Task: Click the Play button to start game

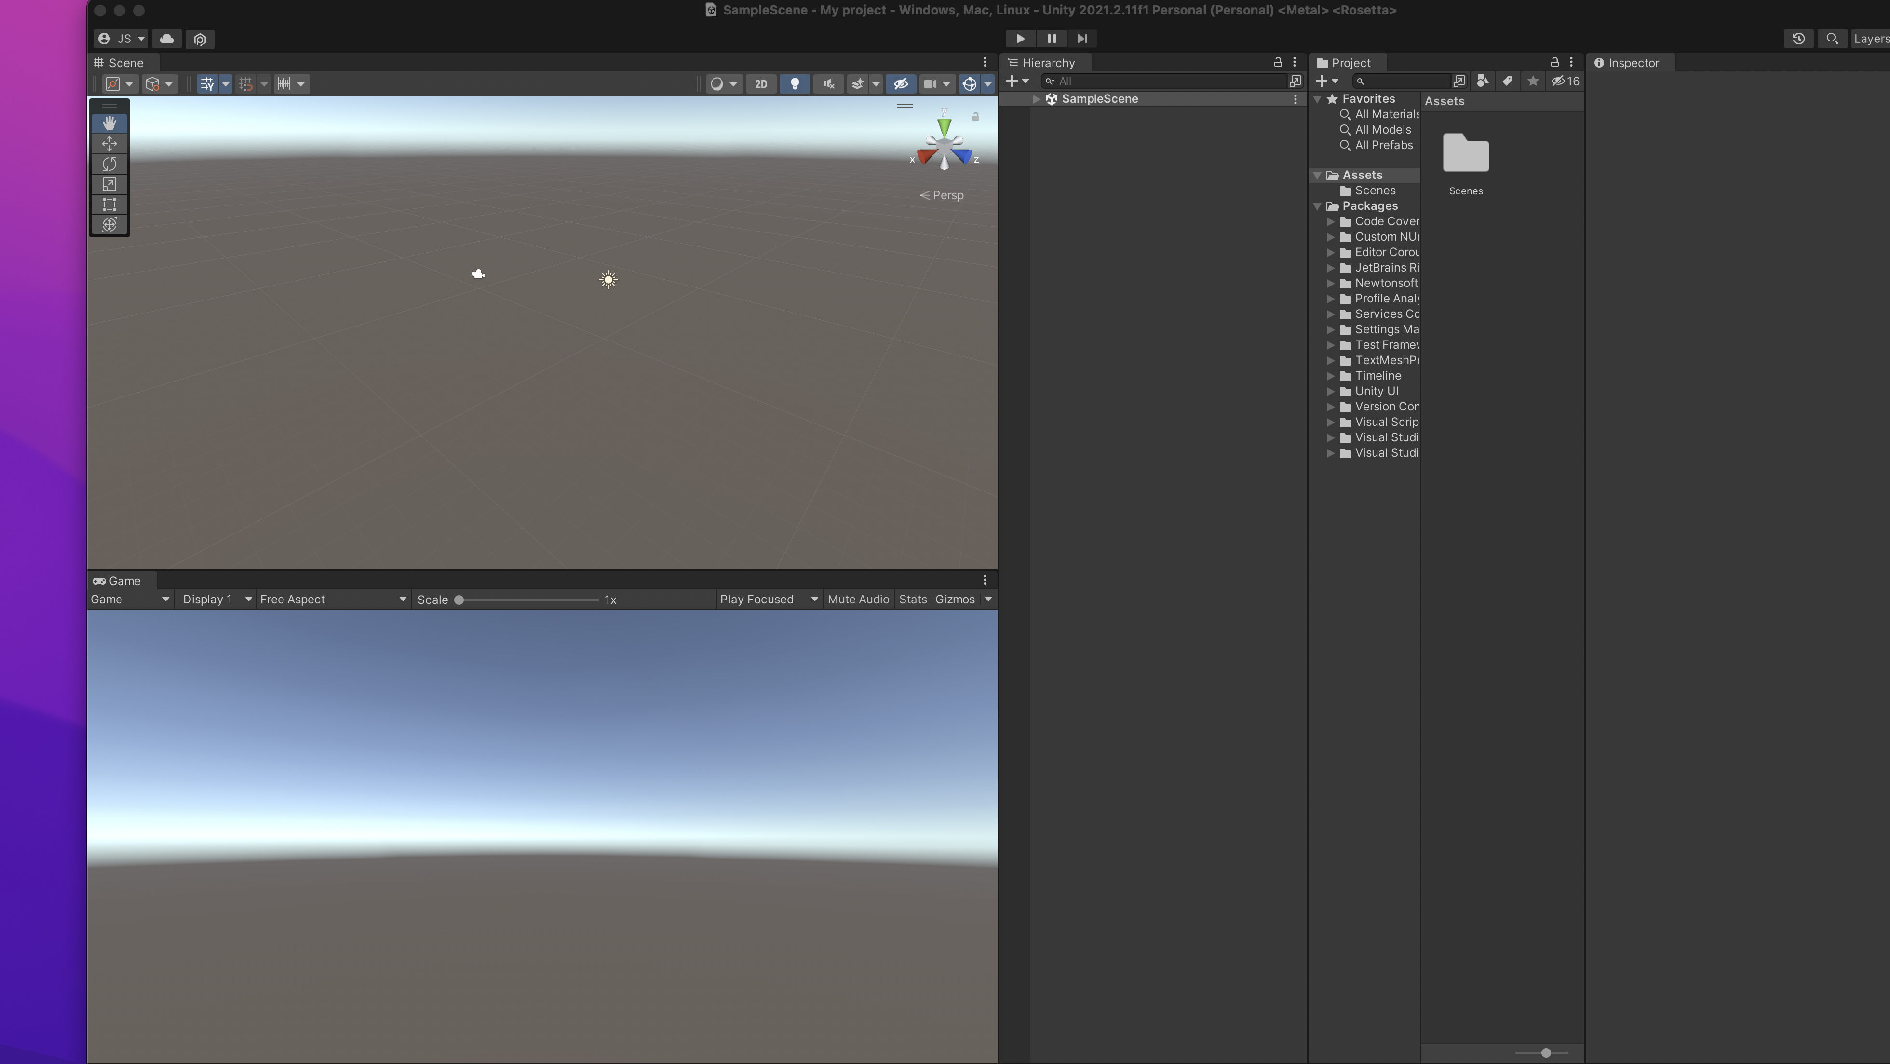Action: (1020, 38)
